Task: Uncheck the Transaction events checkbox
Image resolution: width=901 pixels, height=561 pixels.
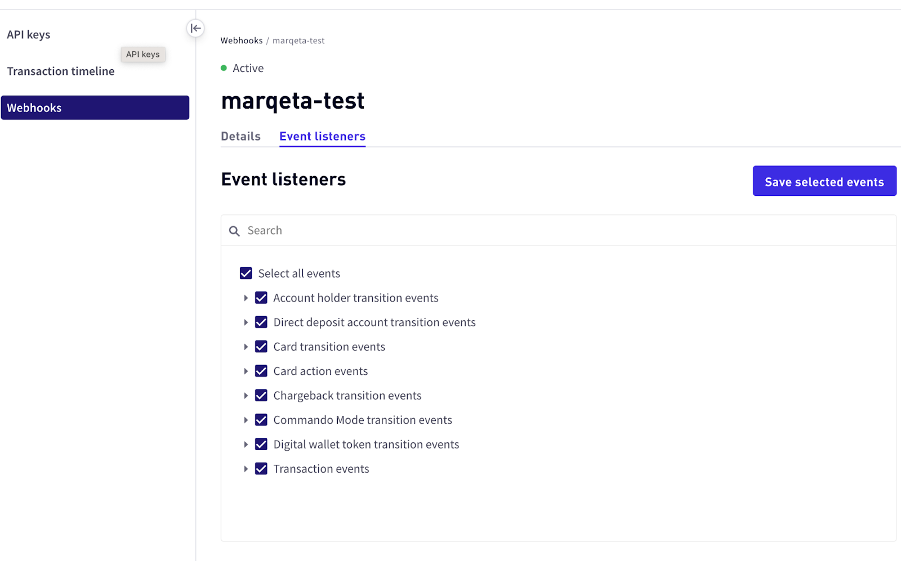Action: (x=261, y=469)
